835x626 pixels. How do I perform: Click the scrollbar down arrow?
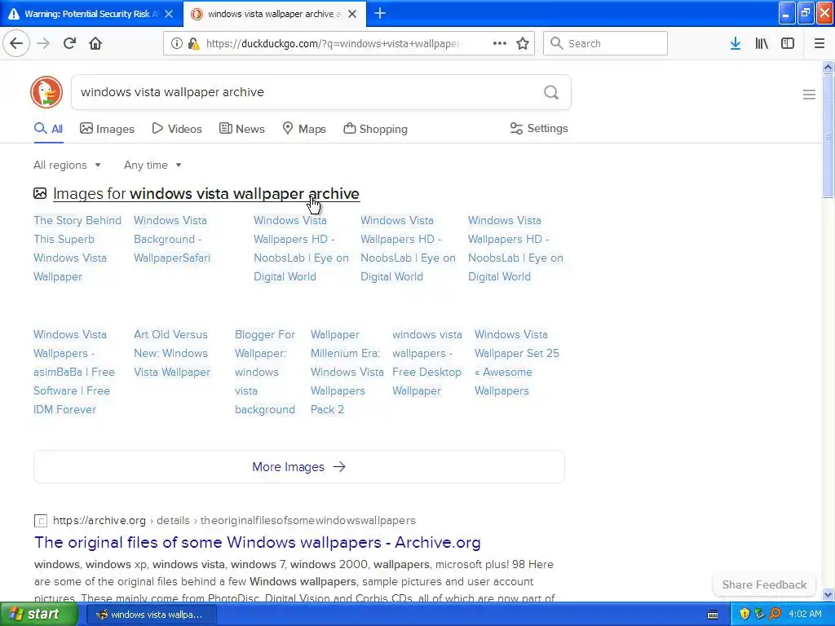pyautogui.click(x=828, y=594)
